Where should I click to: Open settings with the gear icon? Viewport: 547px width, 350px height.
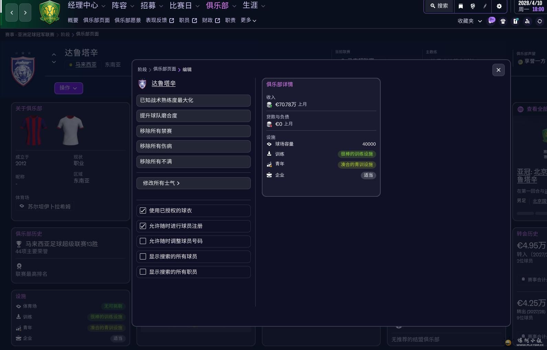pyautogui.click(x=499, y=6)
